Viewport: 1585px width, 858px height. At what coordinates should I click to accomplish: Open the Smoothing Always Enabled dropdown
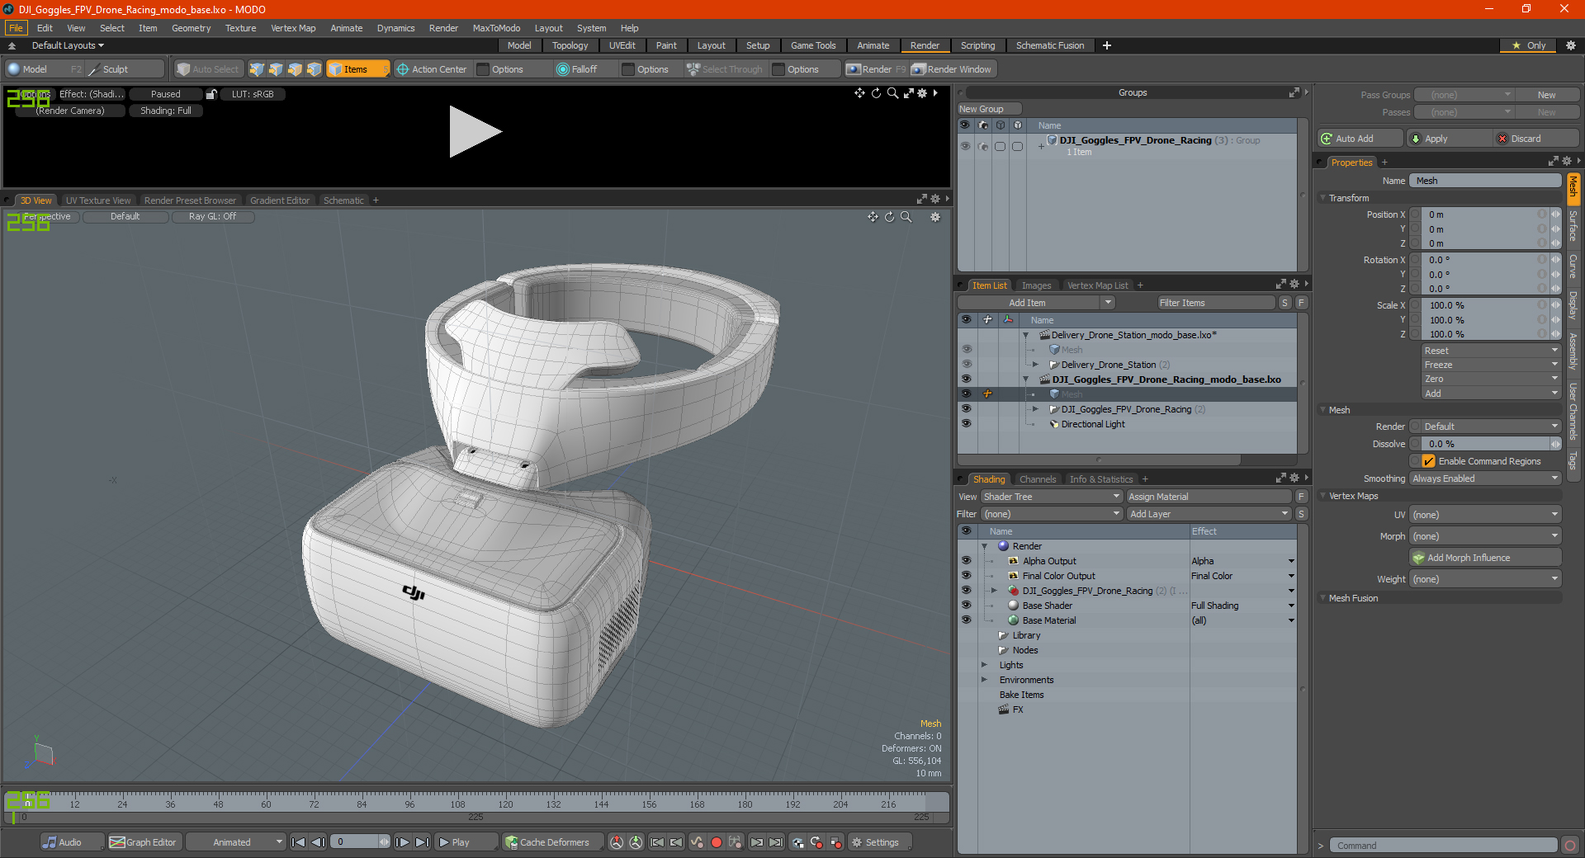[x=1485, y=478]
